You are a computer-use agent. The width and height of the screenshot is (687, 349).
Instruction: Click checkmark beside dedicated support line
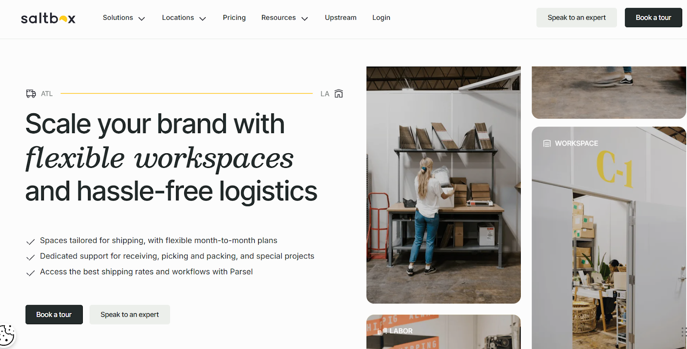pos(30,257)
